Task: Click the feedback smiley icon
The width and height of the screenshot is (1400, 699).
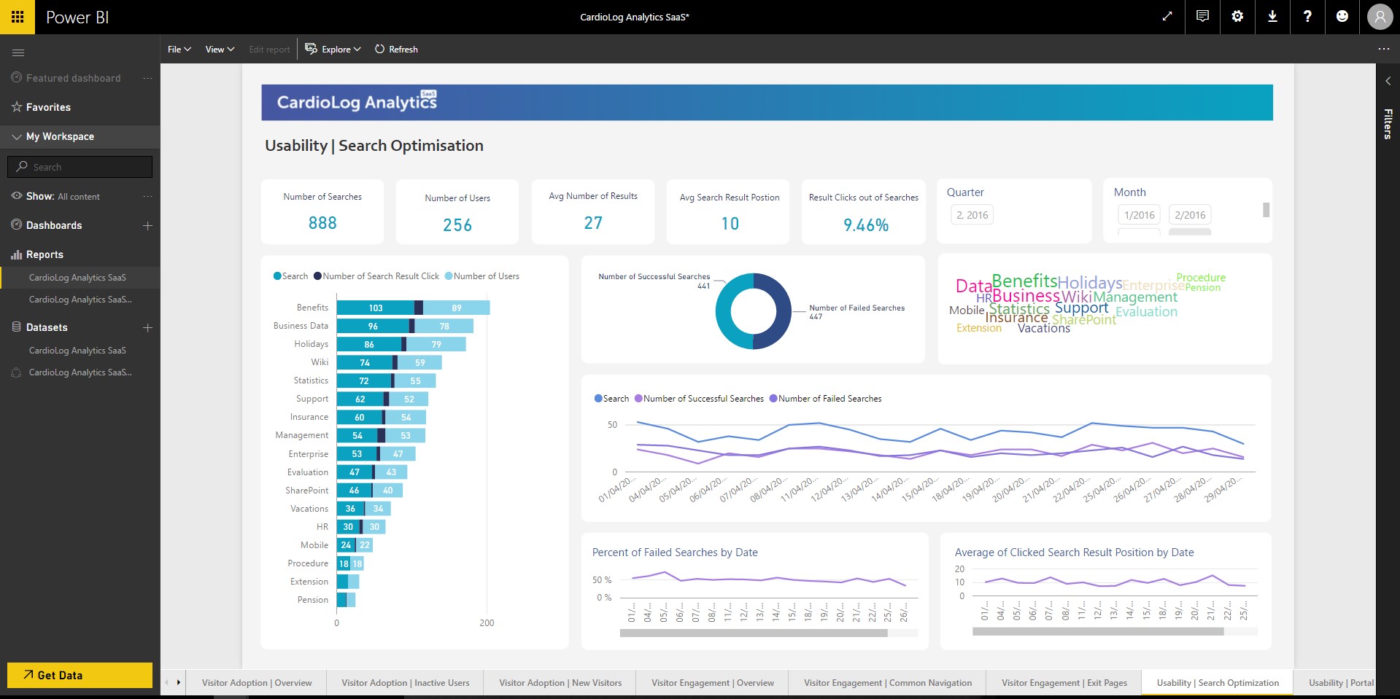Action: coord(1342,16)
